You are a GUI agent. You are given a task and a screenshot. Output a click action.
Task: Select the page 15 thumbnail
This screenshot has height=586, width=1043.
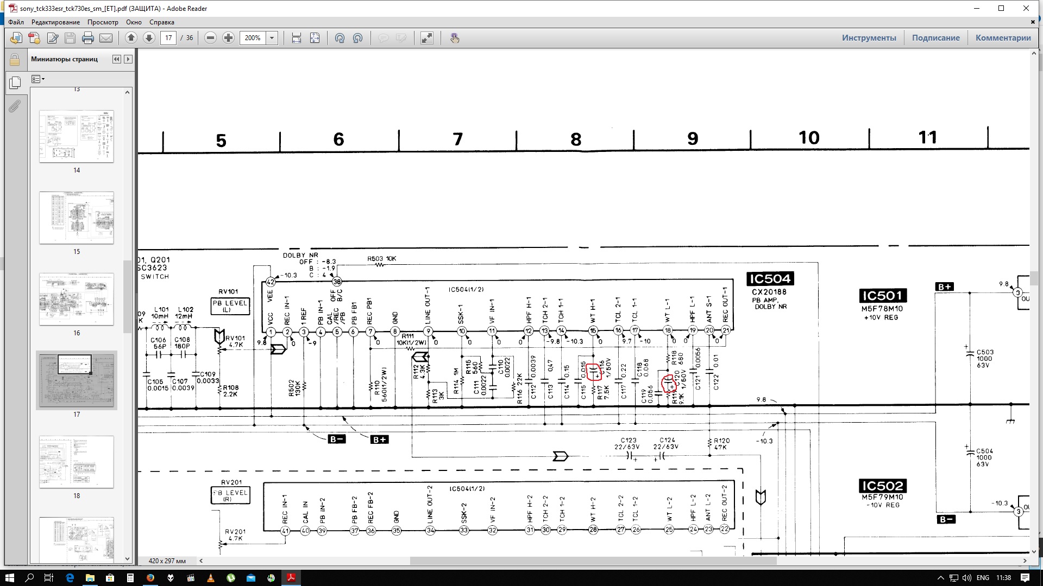pyautogui.click(x=77, y=218)
